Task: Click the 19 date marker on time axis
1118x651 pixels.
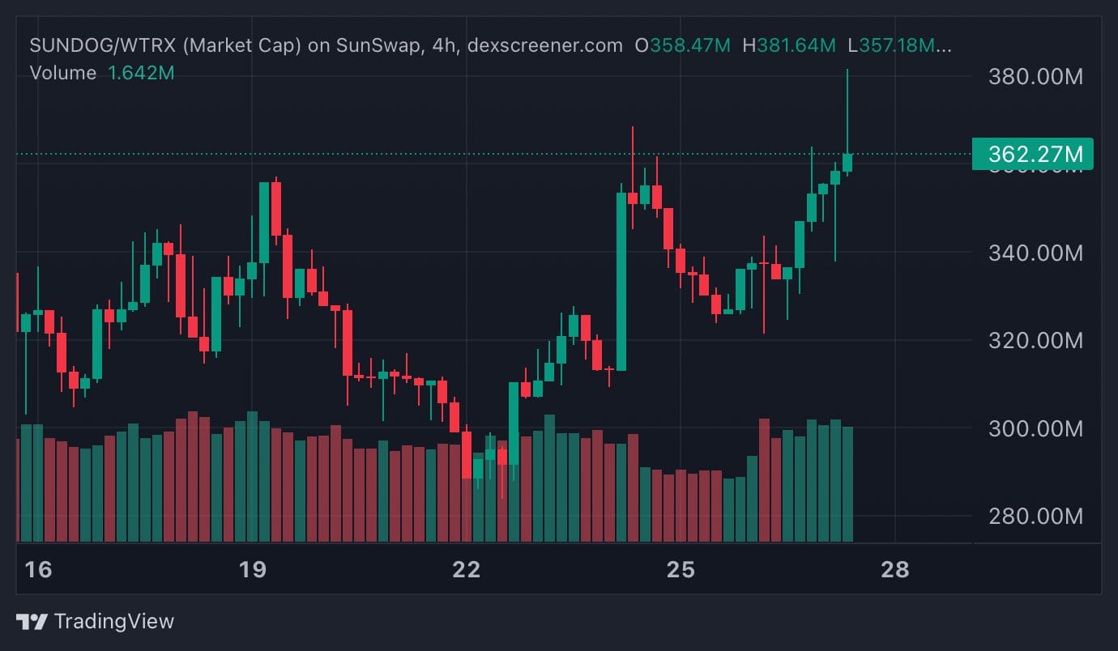Action: click(x=253, y=570)
